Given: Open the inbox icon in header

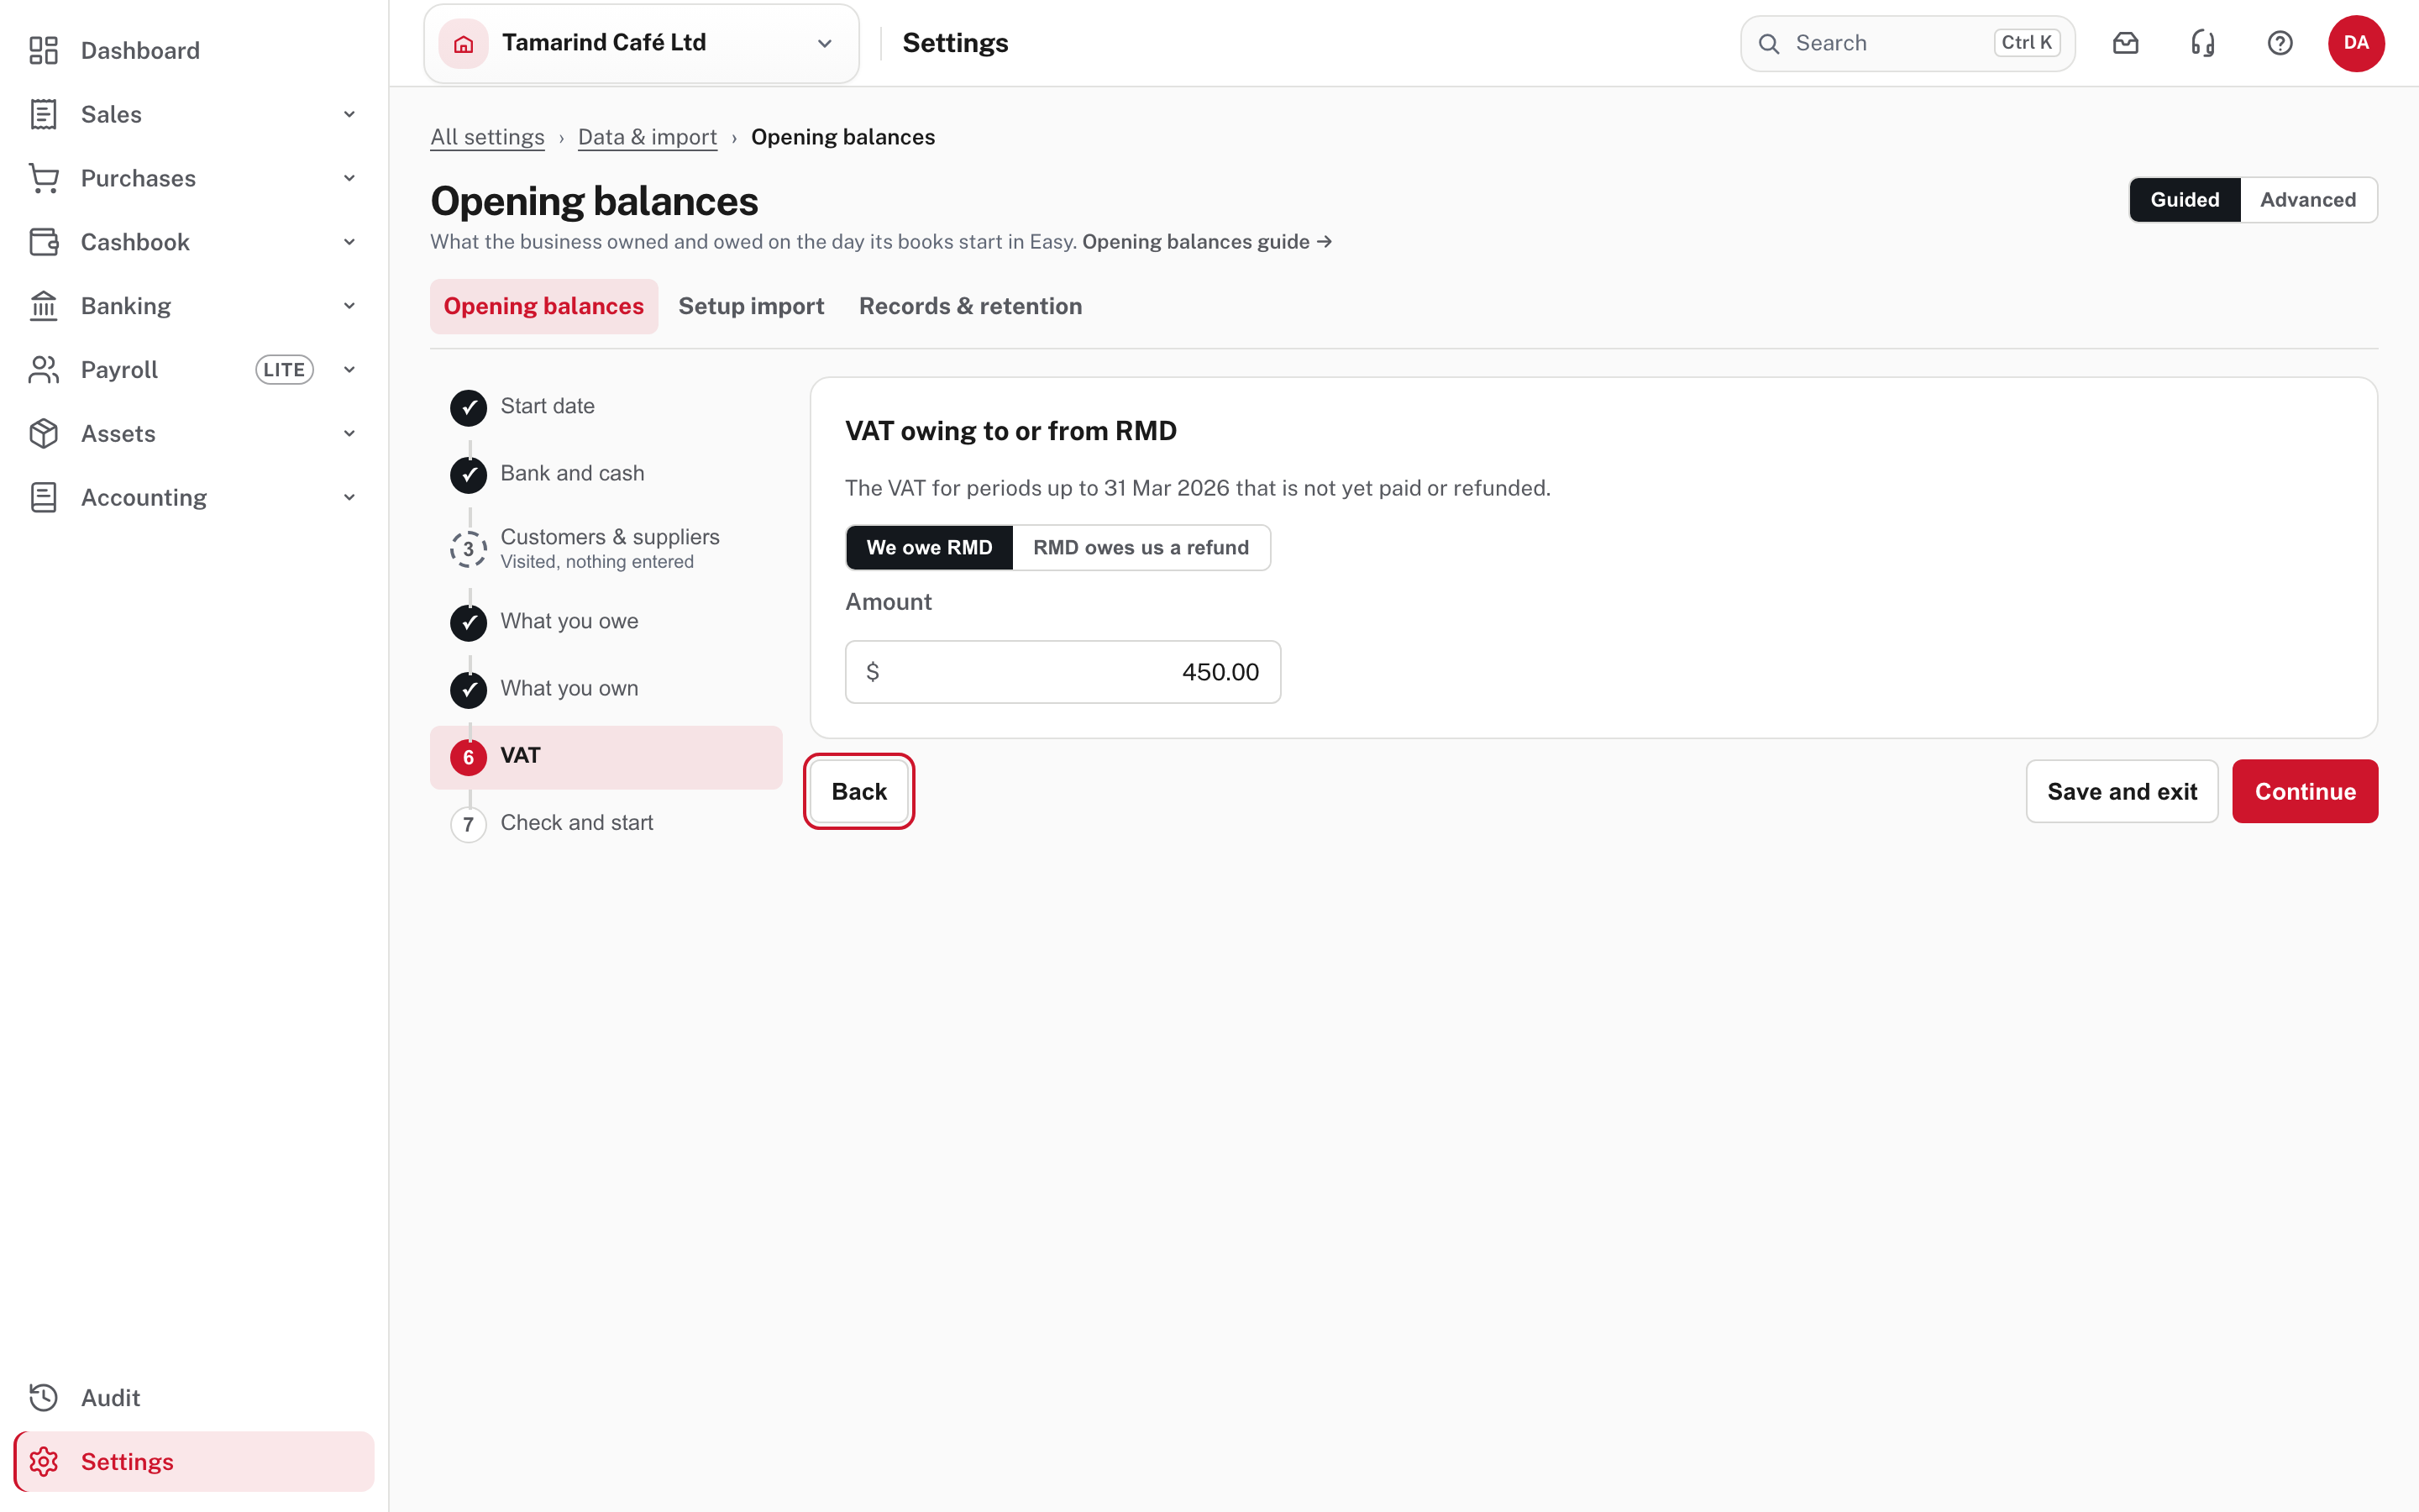Looking at the screenshot, I should 2125,43.
